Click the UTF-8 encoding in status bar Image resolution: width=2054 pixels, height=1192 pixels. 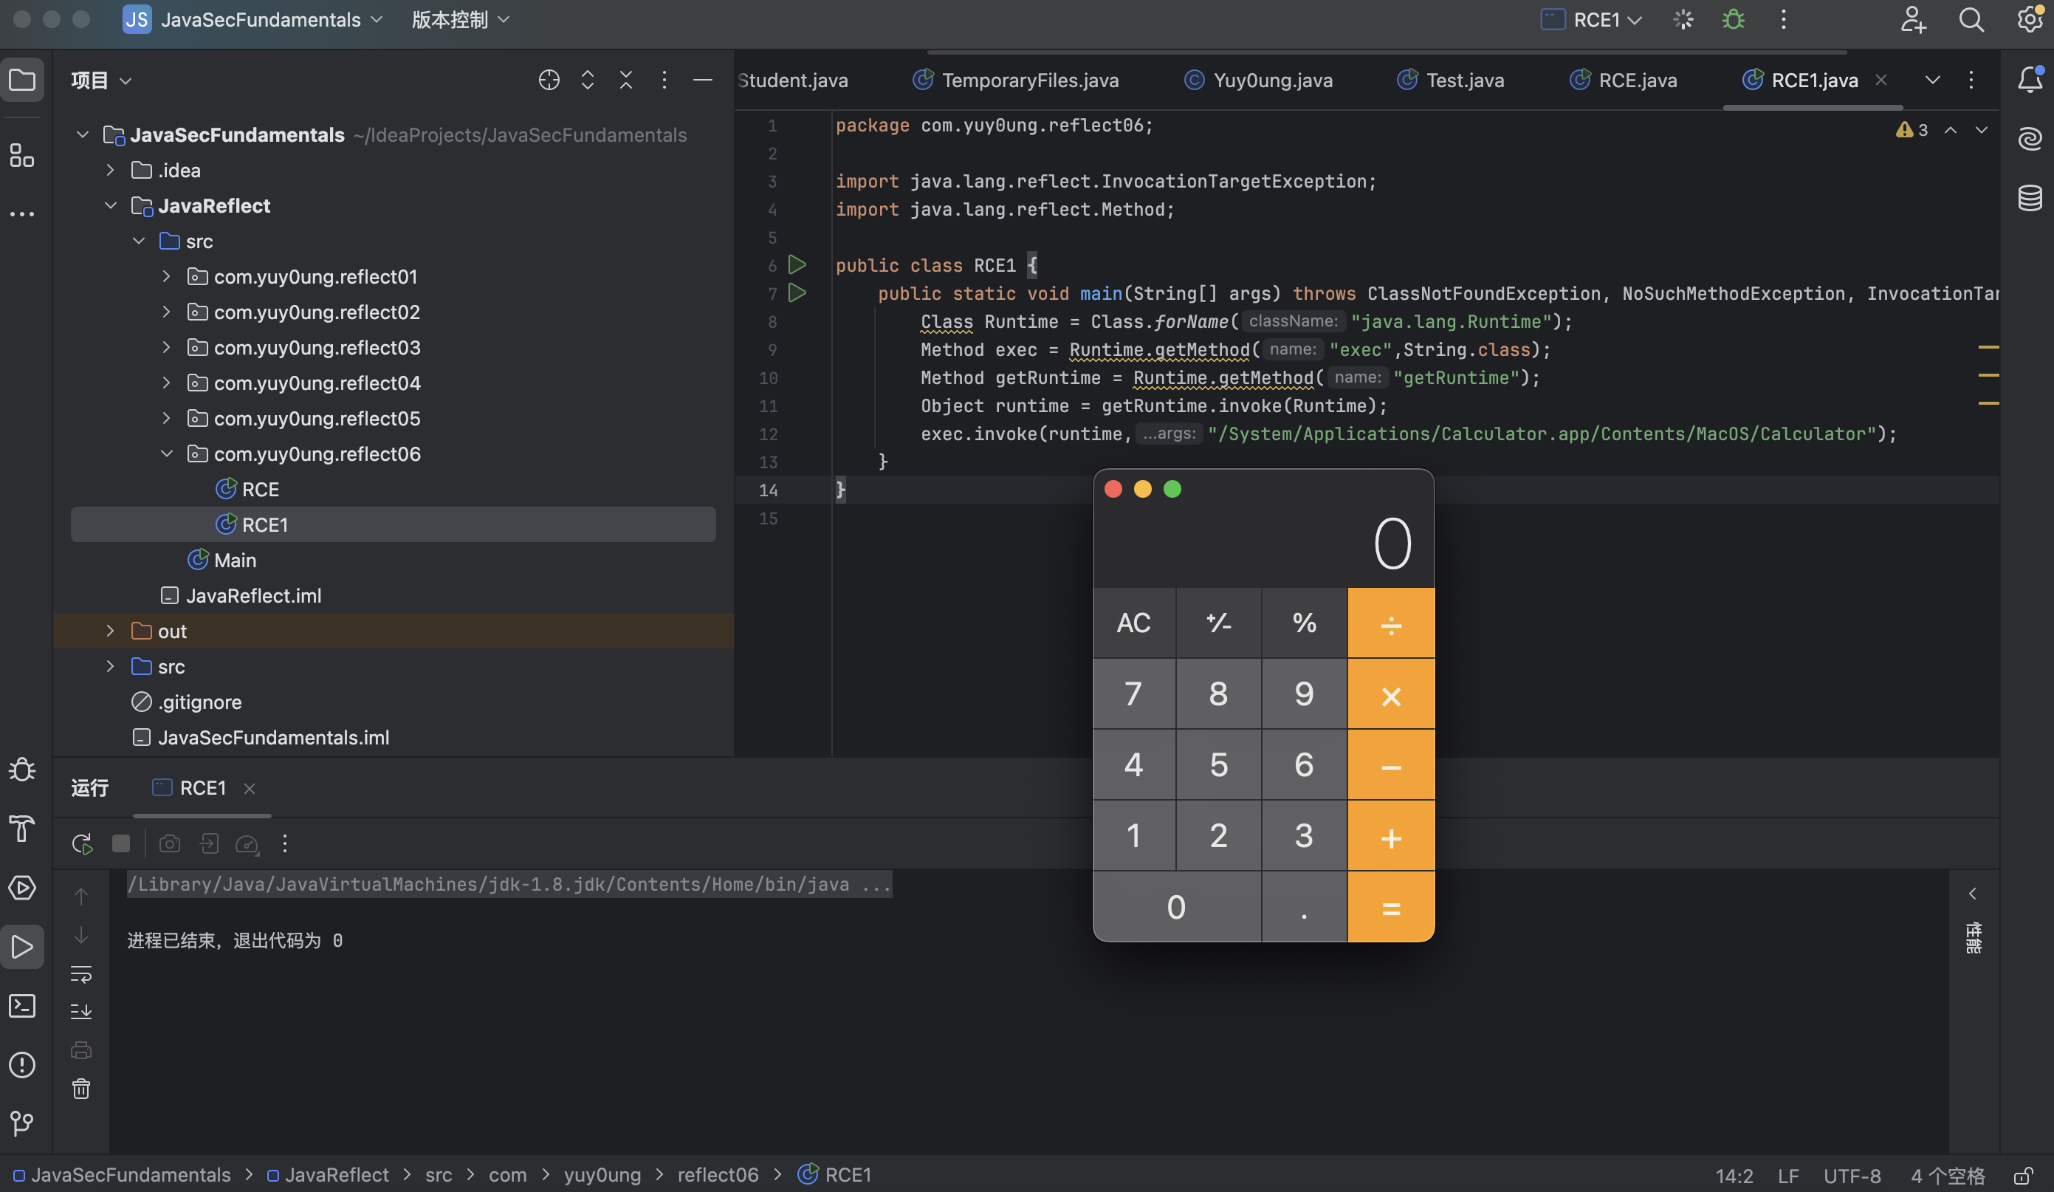pyautogui.click(x=1852, y=1175)
